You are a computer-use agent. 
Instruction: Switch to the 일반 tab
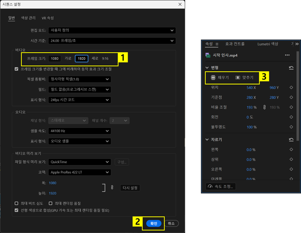(x=12, y=18)
